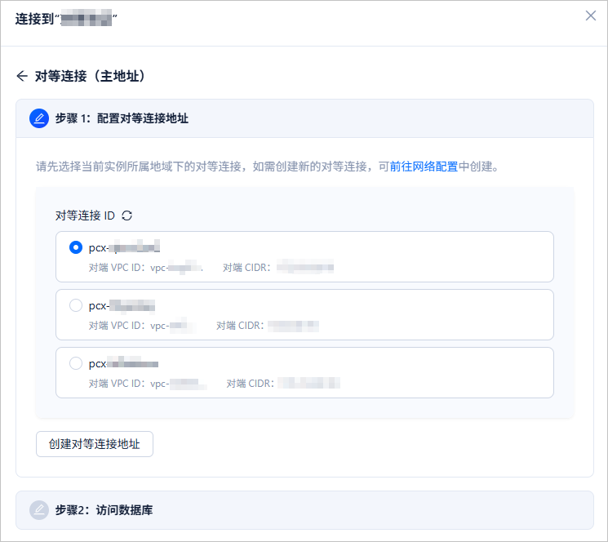Click 对端 VPC ID text in the first card
The width and height of the screenshot is (608, 542).
click(118, 268)
